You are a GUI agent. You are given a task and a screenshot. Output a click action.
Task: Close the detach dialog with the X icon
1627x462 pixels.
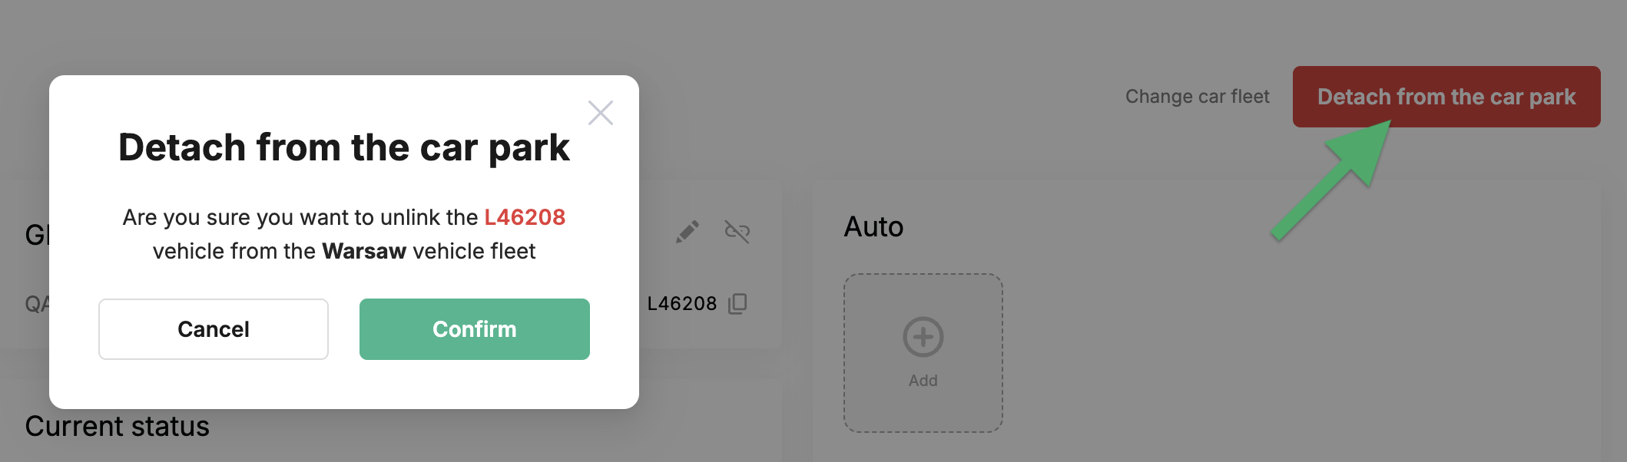(600, 113)
